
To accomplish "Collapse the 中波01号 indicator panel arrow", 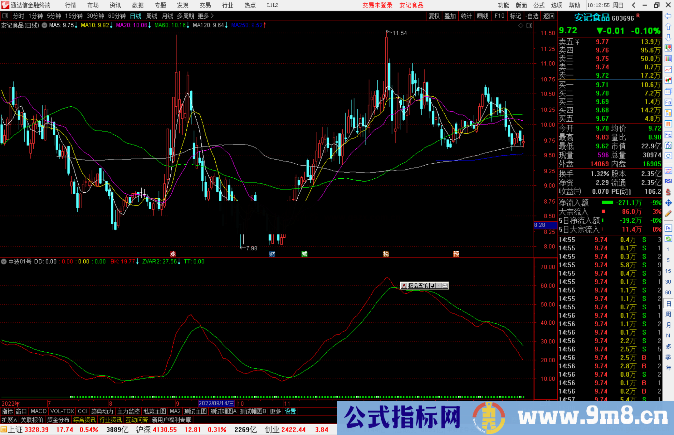I will click(x=4, y=262).
